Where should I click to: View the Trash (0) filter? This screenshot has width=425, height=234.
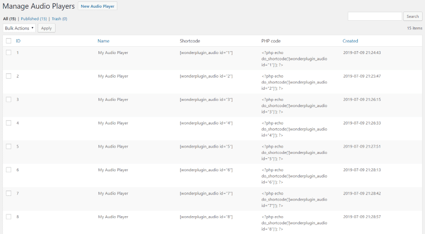[x=59, y=19]
